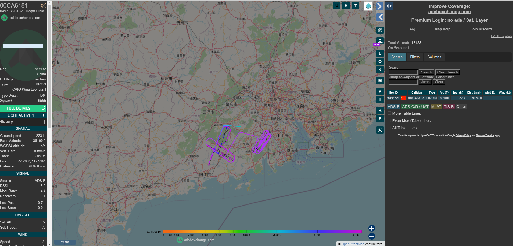The width and height of the screenshot is (513, 246).
Task: Click the H map toggle button
Action: point(346,5)
